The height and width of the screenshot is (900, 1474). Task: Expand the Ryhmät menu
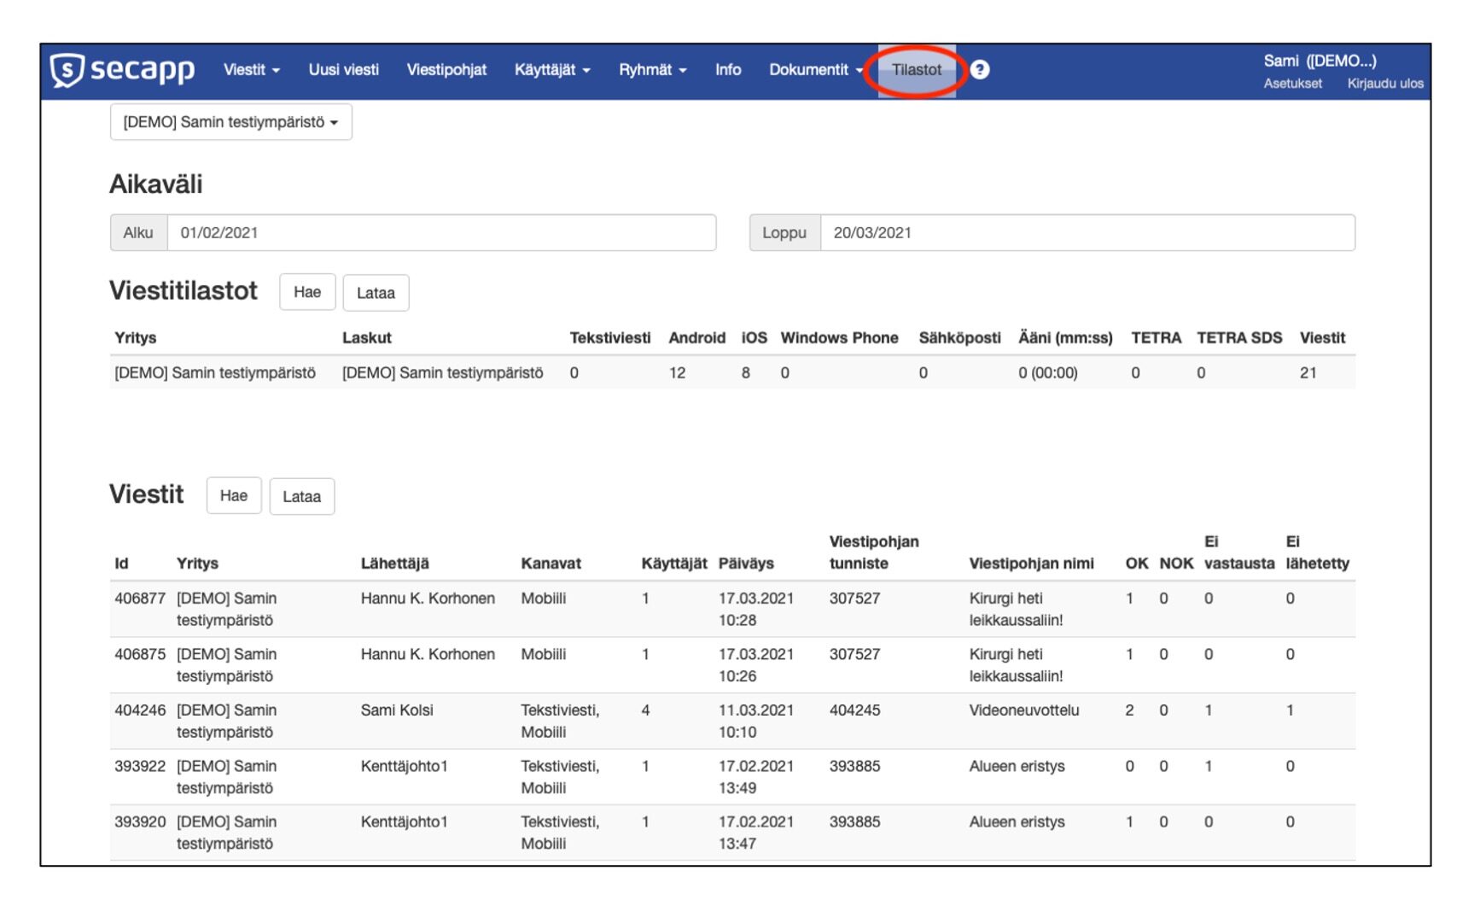(652, 70)
